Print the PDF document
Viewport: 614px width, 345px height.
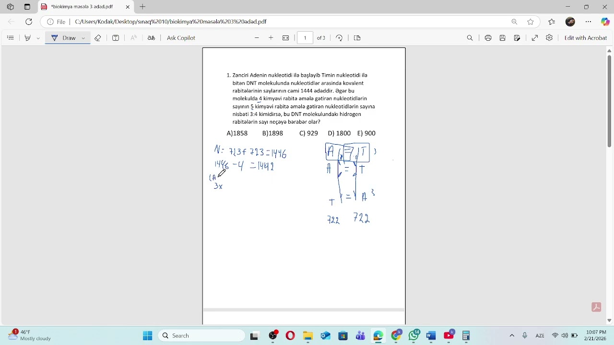(488, 38)
